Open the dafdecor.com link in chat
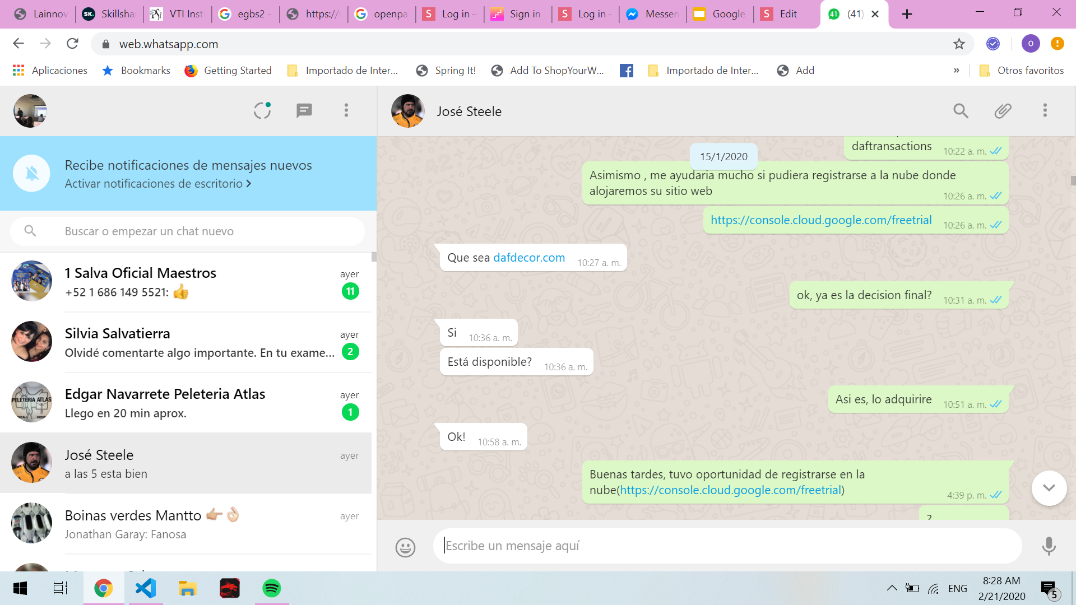The width and height of the screenshot is (1076, 605). click(x=528, y=258)
